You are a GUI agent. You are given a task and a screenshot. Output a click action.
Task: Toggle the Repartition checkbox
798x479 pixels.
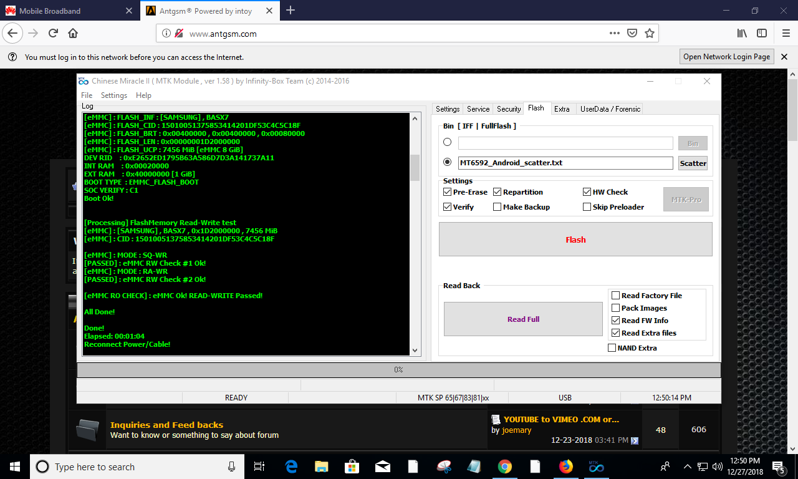point(497,192)
